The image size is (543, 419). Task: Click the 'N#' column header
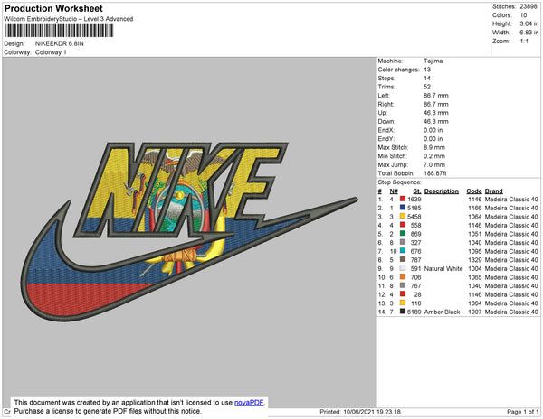(x=394, y=191)
